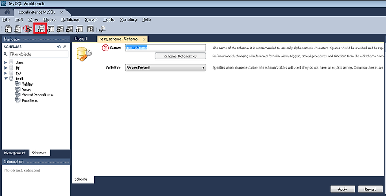Click the Rename References button
Screen dimensions: 386x196
point(180,56)
